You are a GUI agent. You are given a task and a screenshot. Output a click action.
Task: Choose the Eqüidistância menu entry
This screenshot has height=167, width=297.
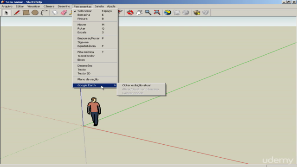tap(95, 46)
